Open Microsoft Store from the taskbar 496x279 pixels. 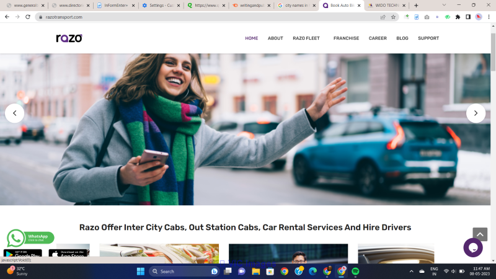tap(270, 272)
